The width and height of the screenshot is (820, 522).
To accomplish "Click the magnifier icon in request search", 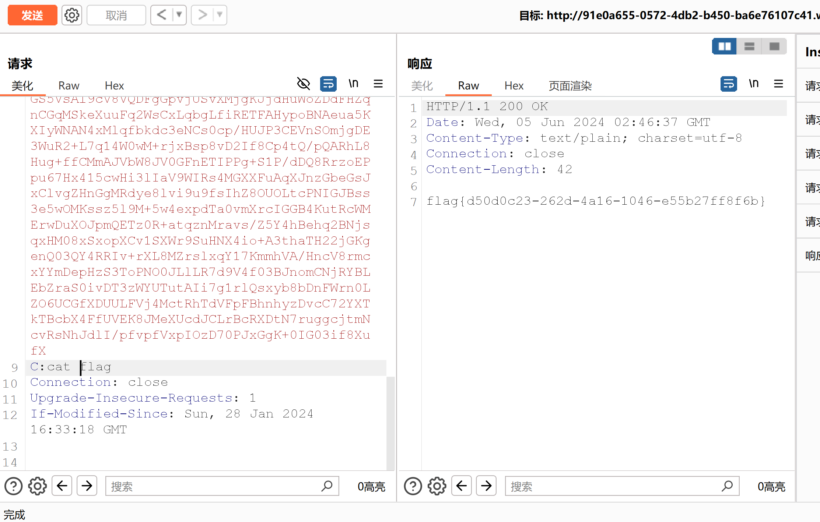I will [x=327, y=486].
